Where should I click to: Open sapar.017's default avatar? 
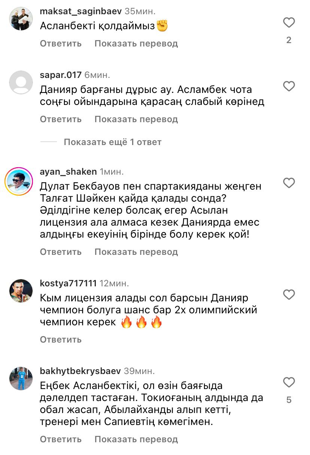[x=21, y=82]
